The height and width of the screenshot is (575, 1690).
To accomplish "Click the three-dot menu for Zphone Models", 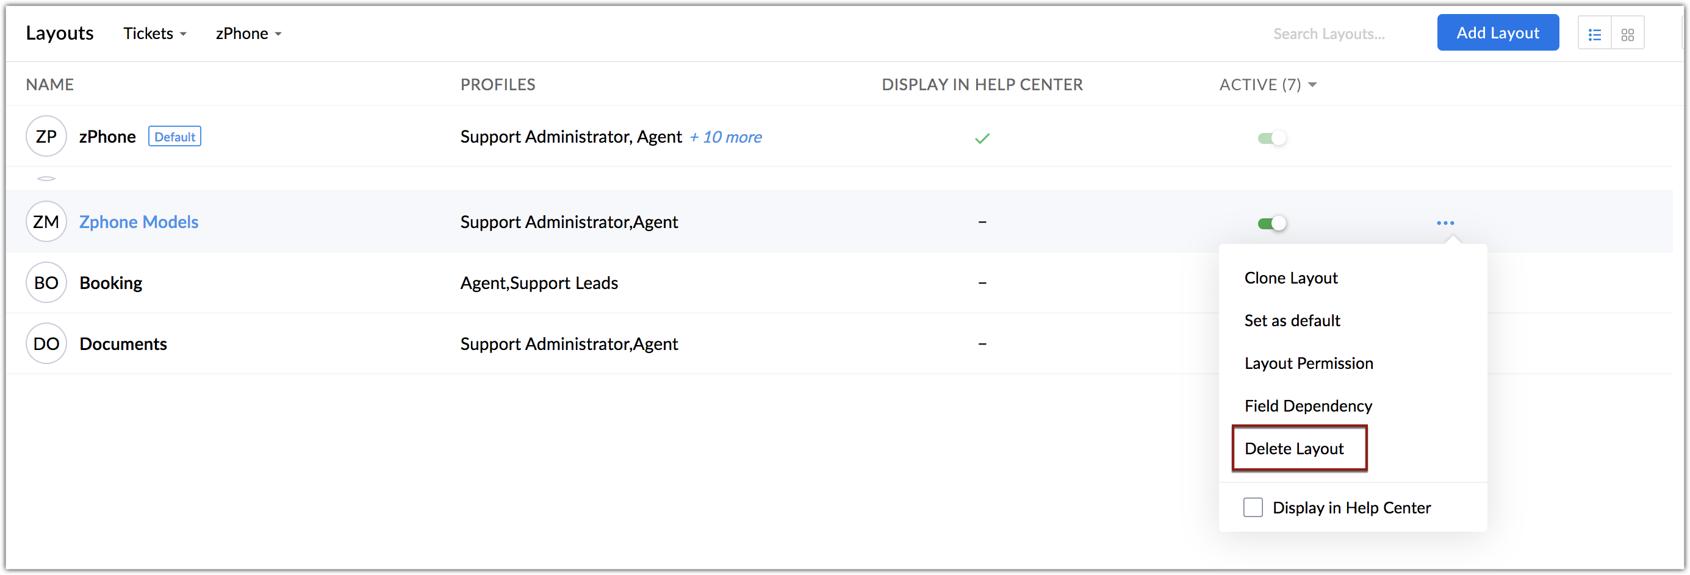I will click(x=1445, y=223).
